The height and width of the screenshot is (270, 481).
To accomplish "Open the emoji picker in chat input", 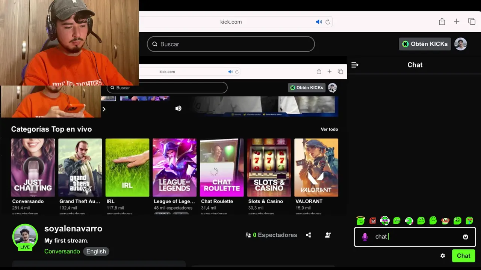I will click(x=465, y=237).
